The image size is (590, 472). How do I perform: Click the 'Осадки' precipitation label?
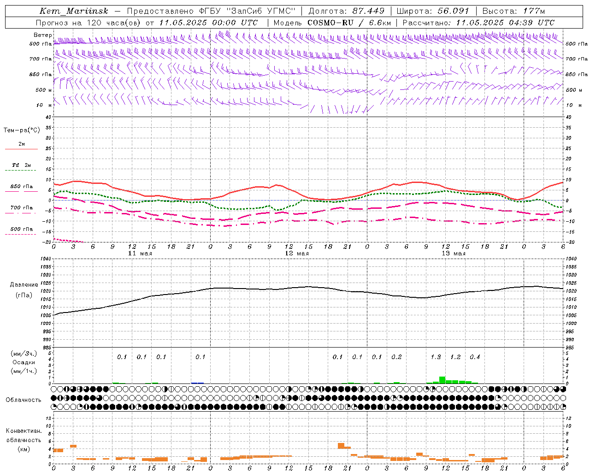tap(24, 362)
